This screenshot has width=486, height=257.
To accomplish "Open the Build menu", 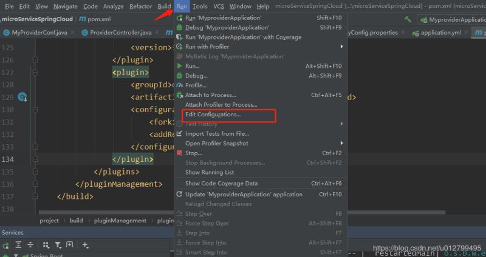I will pyautogui.click(x=164, y=6).
